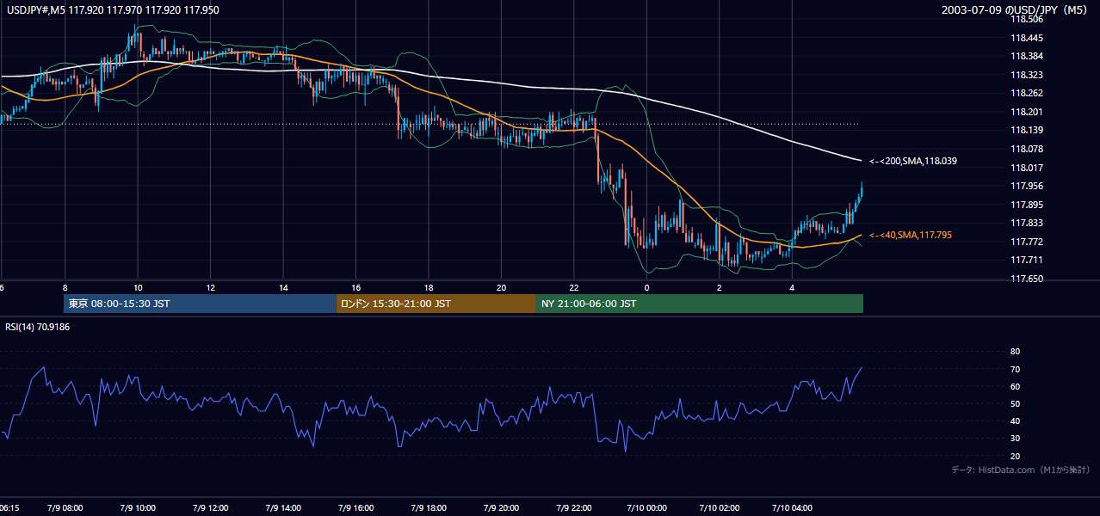Click the '7/9 08:00' bottom time label
Image resolution: width=1100 pixels, height=516 pixels.
coord(65,508)
